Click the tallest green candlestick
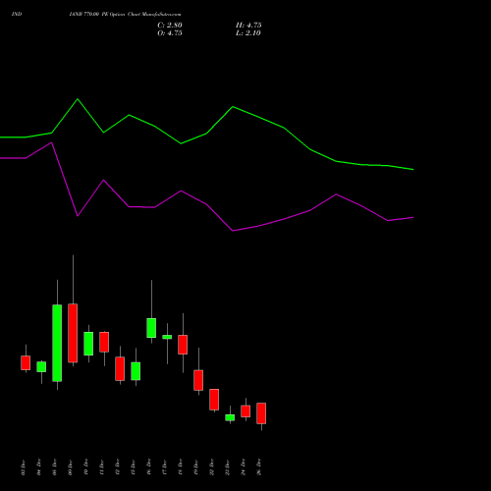 [57, 343]
